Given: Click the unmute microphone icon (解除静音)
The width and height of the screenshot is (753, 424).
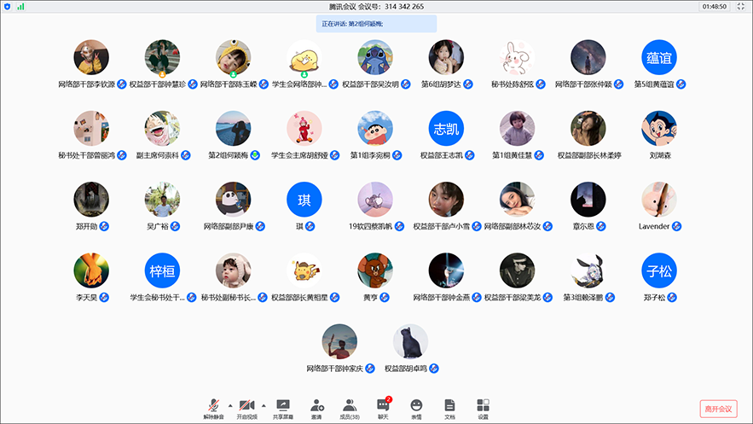Looking at the screenshot, I should point(214,406).
